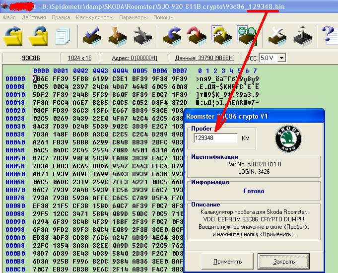Screen dimensions: 338x273
Task: Select hex cell A871 in row 00060
Action: tap(41, 174)
